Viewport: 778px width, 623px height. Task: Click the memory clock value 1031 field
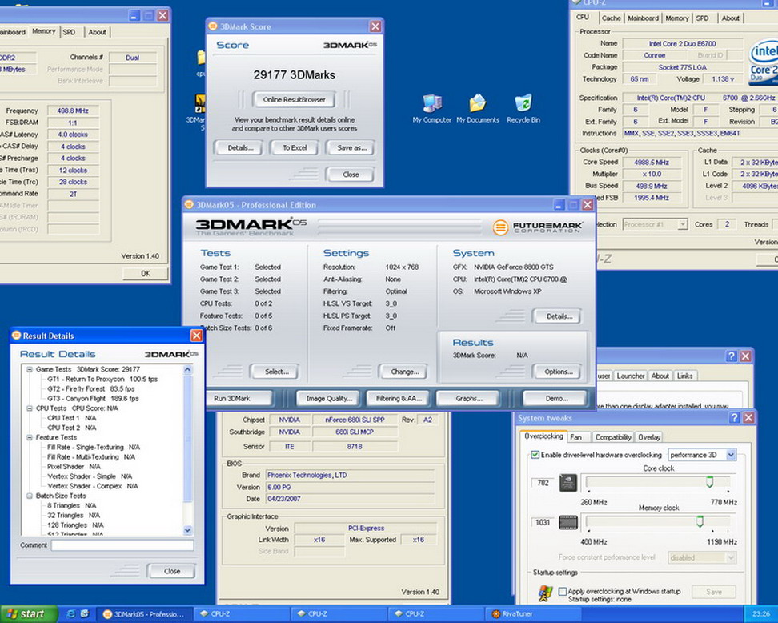pyautogui.click(x=543, y=522)
